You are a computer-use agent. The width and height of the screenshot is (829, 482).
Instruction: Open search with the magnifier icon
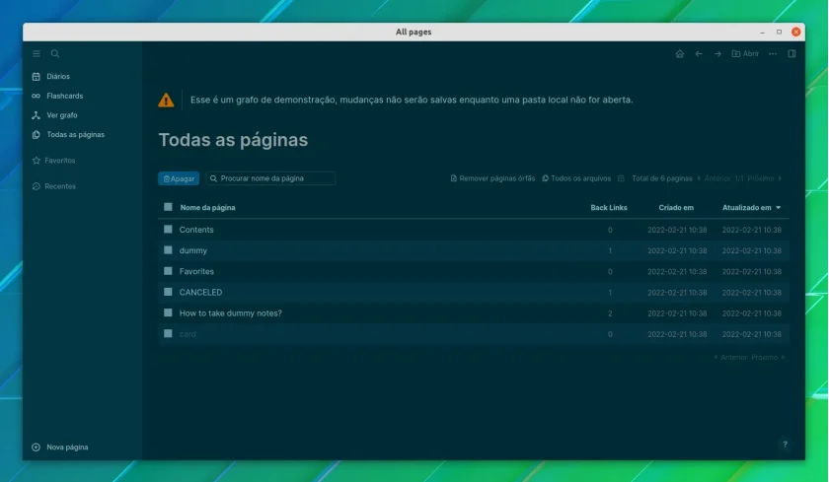[55, 53]
